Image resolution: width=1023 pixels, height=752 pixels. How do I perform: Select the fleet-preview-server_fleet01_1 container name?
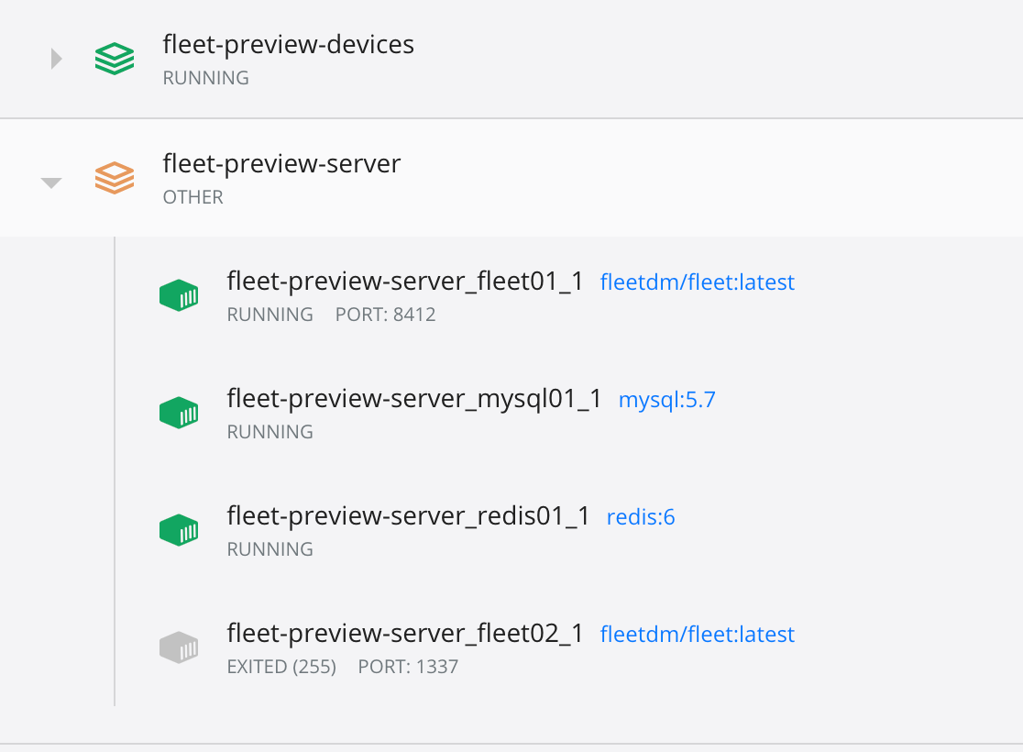click(406, 282)
